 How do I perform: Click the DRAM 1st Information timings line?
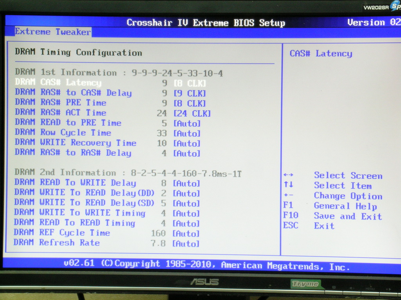click(x=119, y=73)
